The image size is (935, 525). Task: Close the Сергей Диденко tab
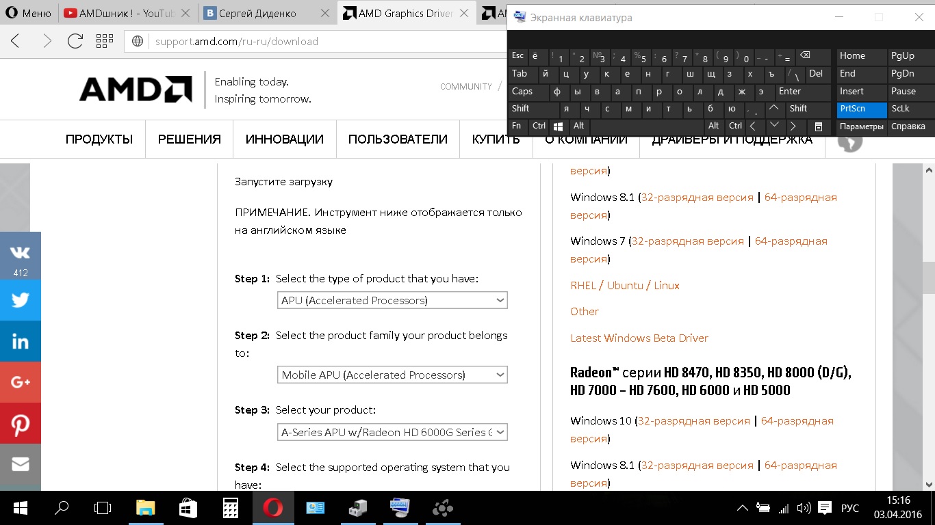click(326, 14)
